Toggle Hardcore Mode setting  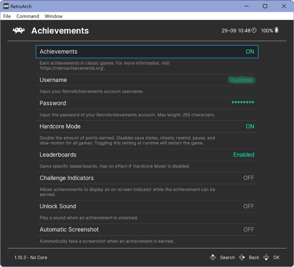[147, 126]
